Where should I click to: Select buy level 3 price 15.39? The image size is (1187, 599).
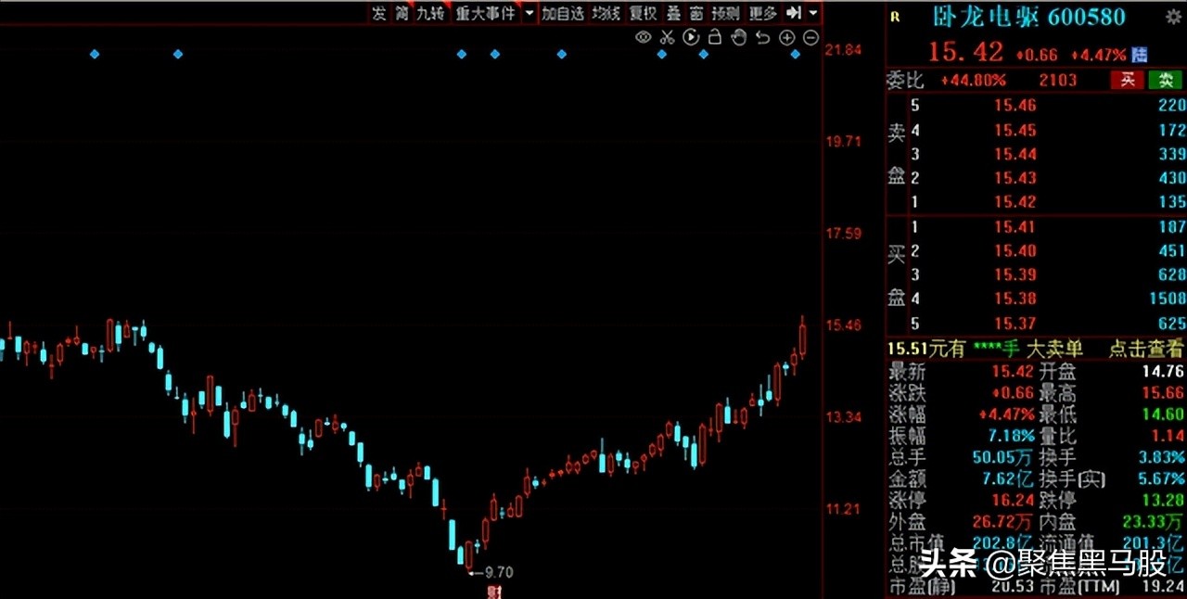[x=1015, y=274]
